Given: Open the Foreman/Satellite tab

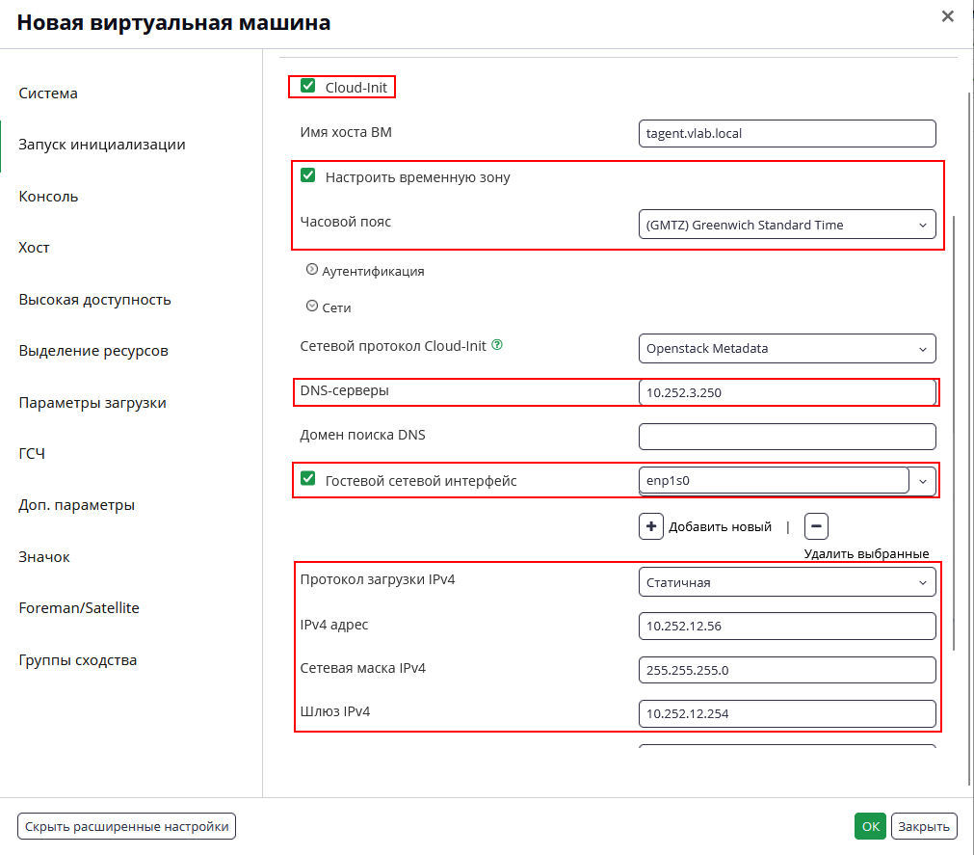Looking at the screenshot, I should click(x=79, y=607).
